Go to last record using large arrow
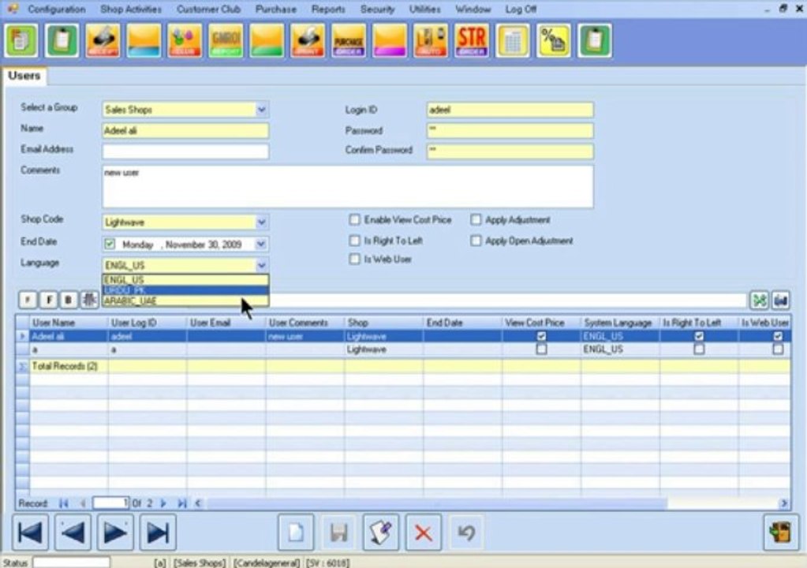 pyautogui.click(x=158, y=532)
